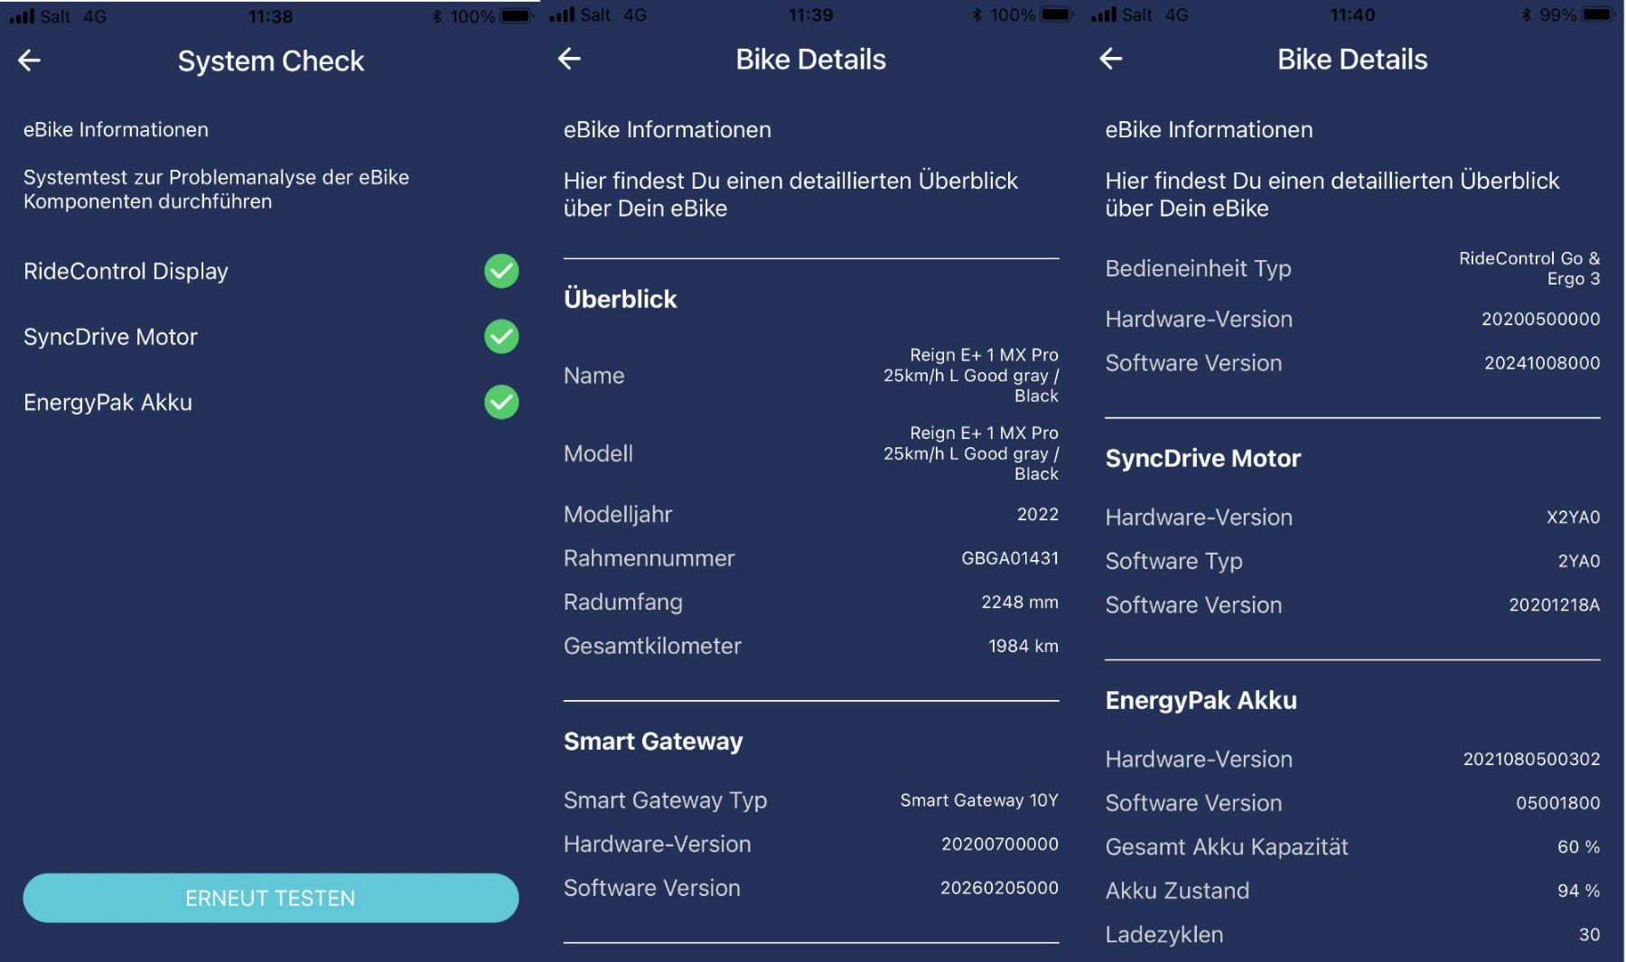
Task: Tap the Ladezyklen row showing 30
Action: tap(1352, 935)
